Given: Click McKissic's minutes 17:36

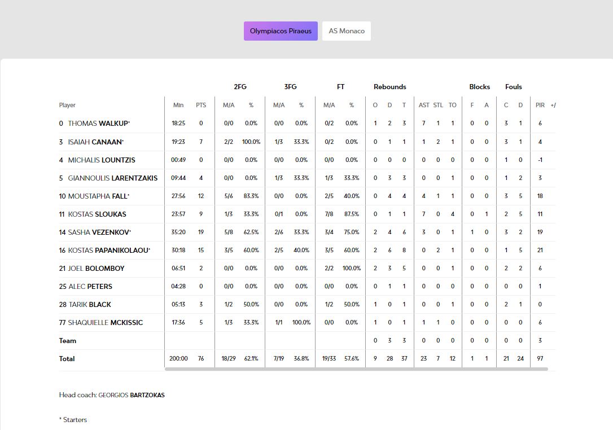Looking at the screenshot, I should (178, 322).
